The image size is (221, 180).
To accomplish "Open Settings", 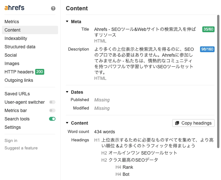I will tap(13, 127).
